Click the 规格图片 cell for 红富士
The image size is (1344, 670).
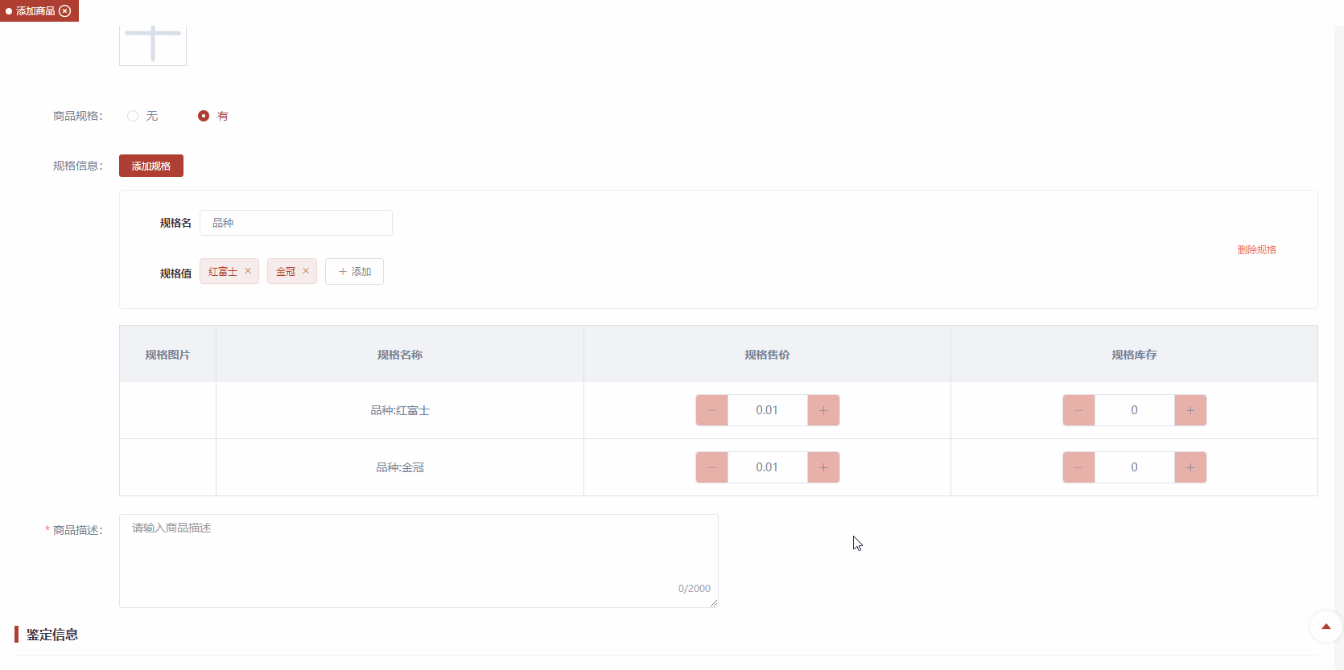tap(167, 410)
